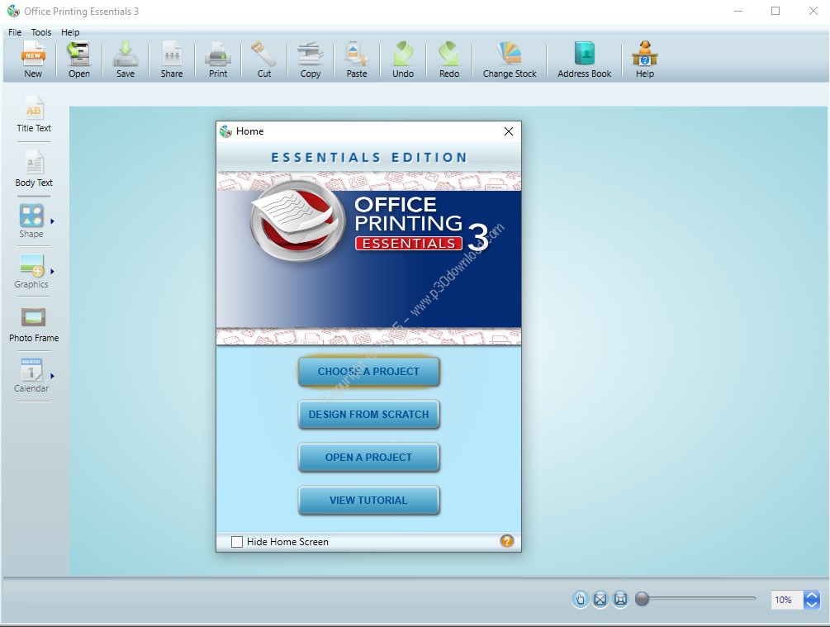Click the View Tutorial button
This screenshot has height=627, width=830.
pyautogui.click(x=369, y=500)
